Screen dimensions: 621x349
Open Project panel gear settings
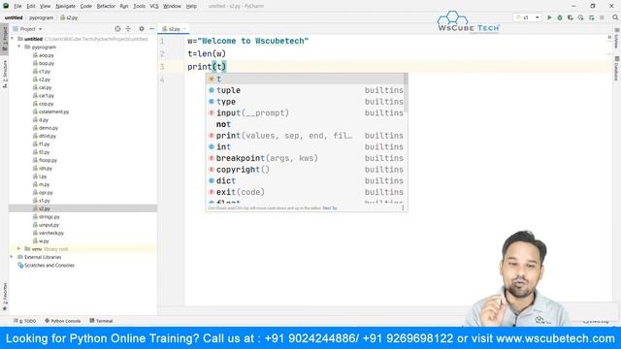[x=142, y=29]
